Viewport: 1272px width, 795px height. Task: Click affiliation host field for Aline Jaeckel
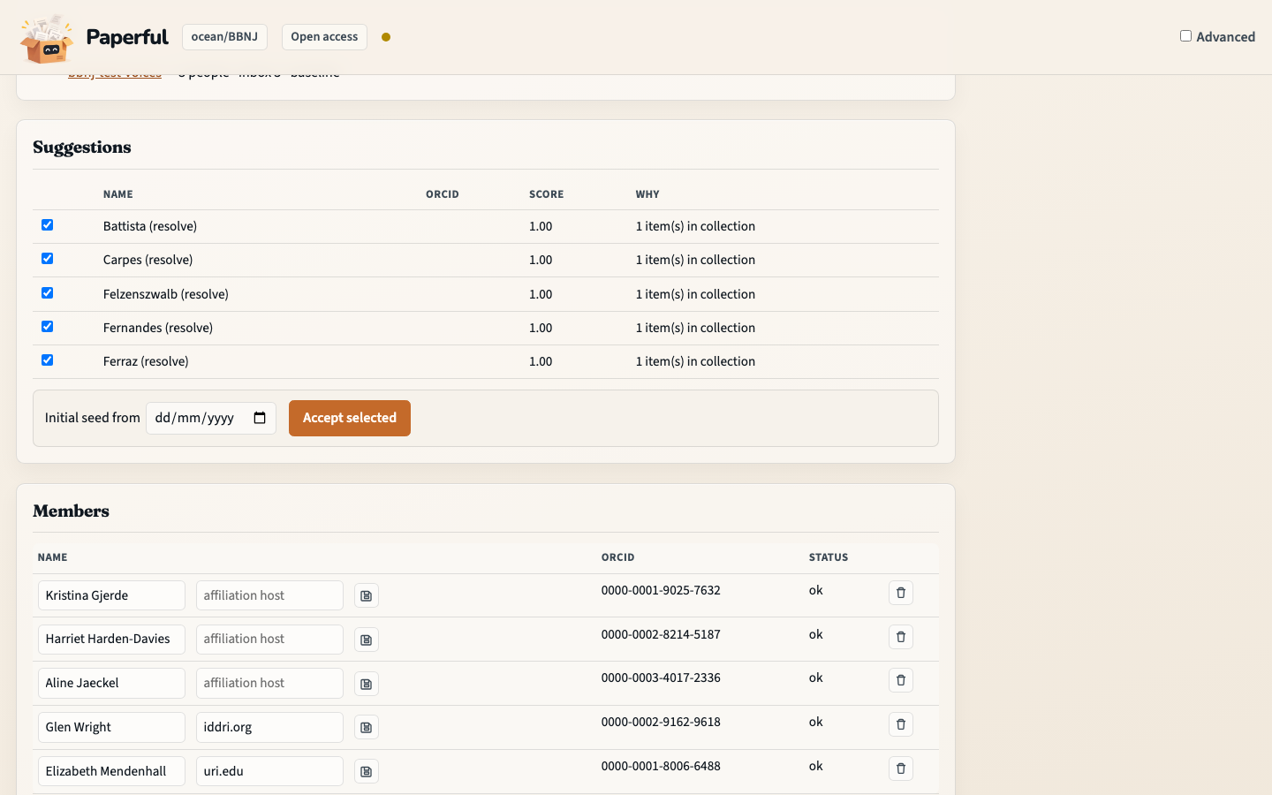(x=269, y=683)
